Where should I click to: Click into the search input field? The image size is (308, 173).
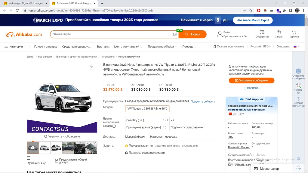tap(112, 34)
